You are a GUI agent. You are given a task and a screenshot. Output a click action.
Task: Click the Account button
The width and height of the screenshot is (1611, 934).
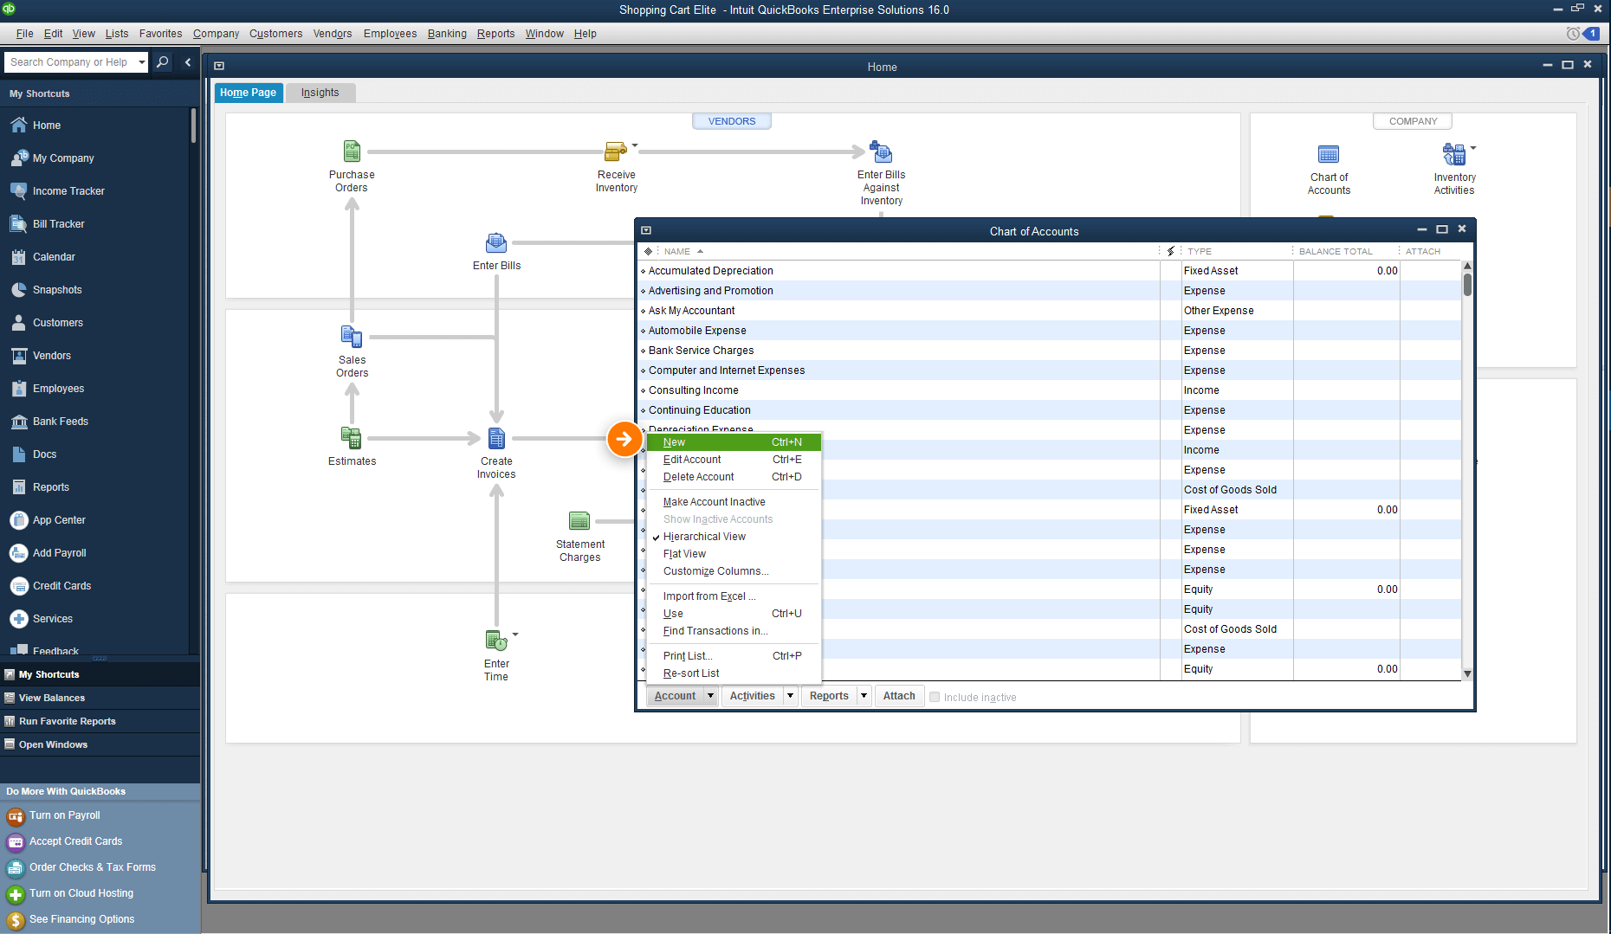[675, 696]
